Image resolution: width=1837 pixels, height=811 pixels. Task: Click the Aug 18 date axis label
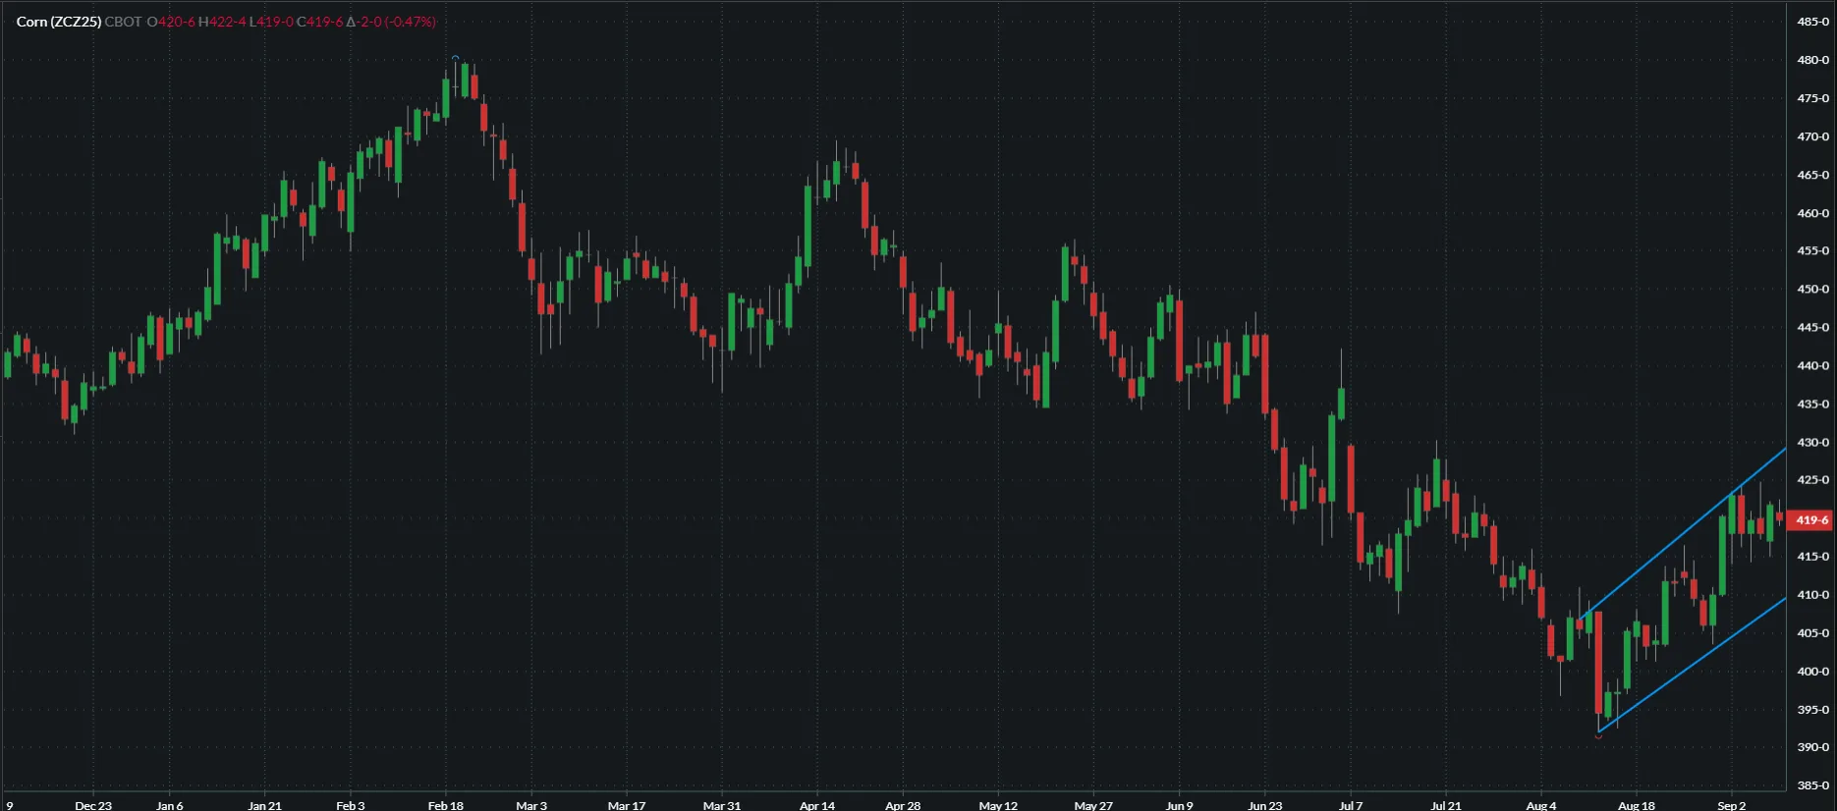point(1636,805)
